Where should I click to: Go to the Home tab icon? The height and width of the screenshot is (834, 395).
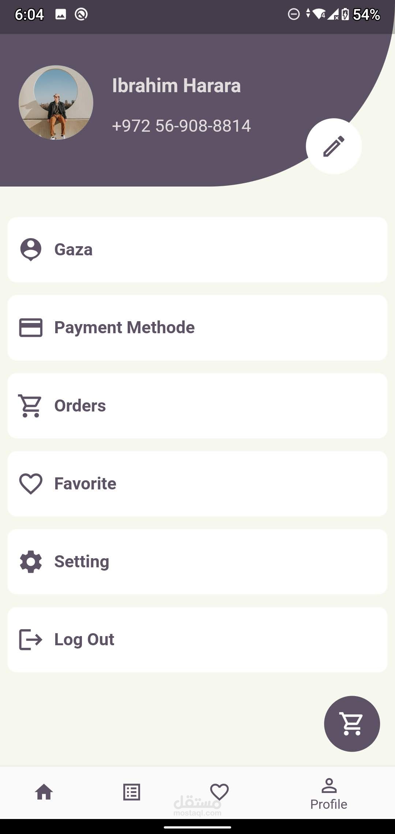[44, 792]
